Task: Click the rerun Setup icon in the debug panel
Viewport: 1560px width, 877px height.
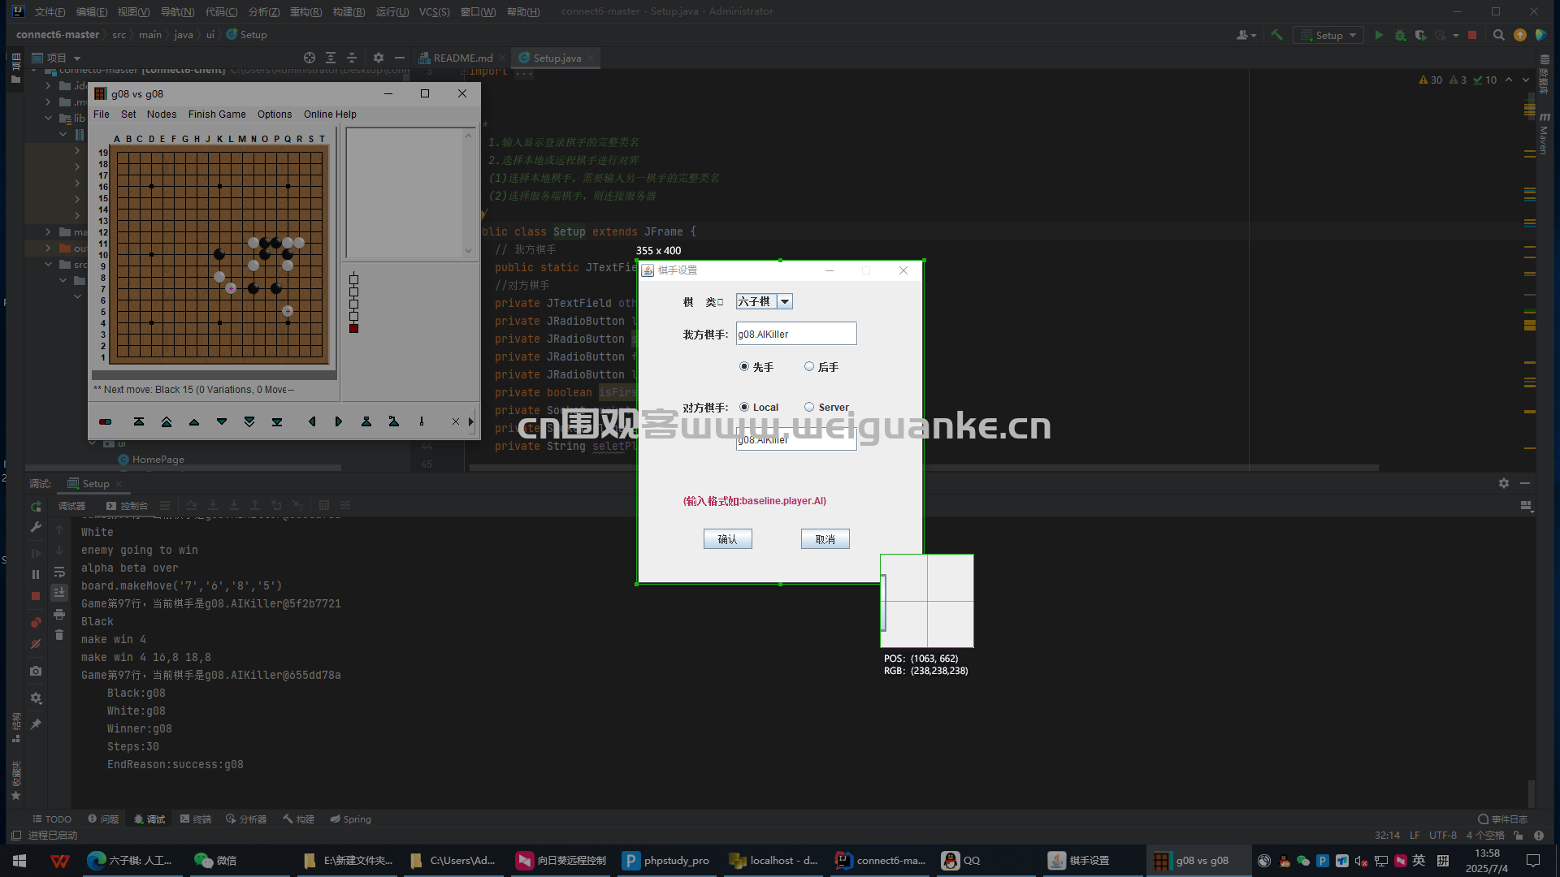Action: click(36, 506)
